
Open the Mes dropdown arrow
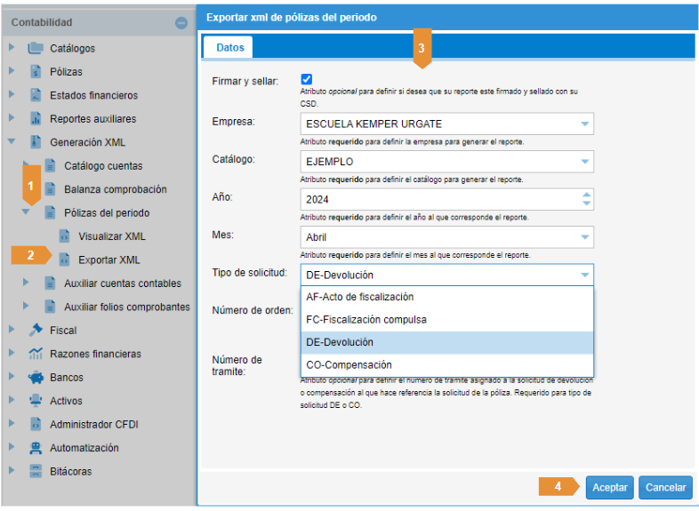tap(585, 237)
